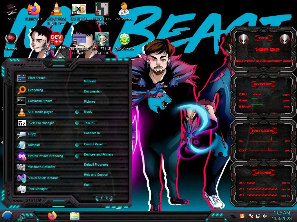The width and height of the screenshot is (297, 222).
Task: Click the NETWORK gadget header
Action: [263, 131]
